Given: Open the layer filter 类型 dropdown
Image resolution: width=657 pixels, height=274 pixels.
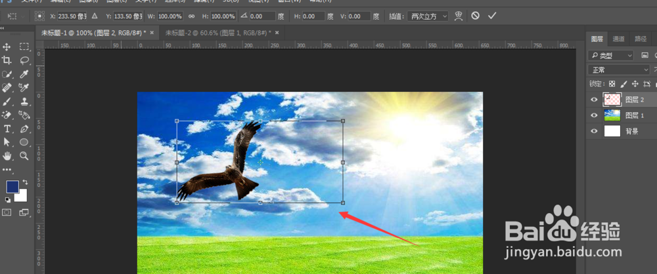Looking at the screenshot, I should point(611,55).
